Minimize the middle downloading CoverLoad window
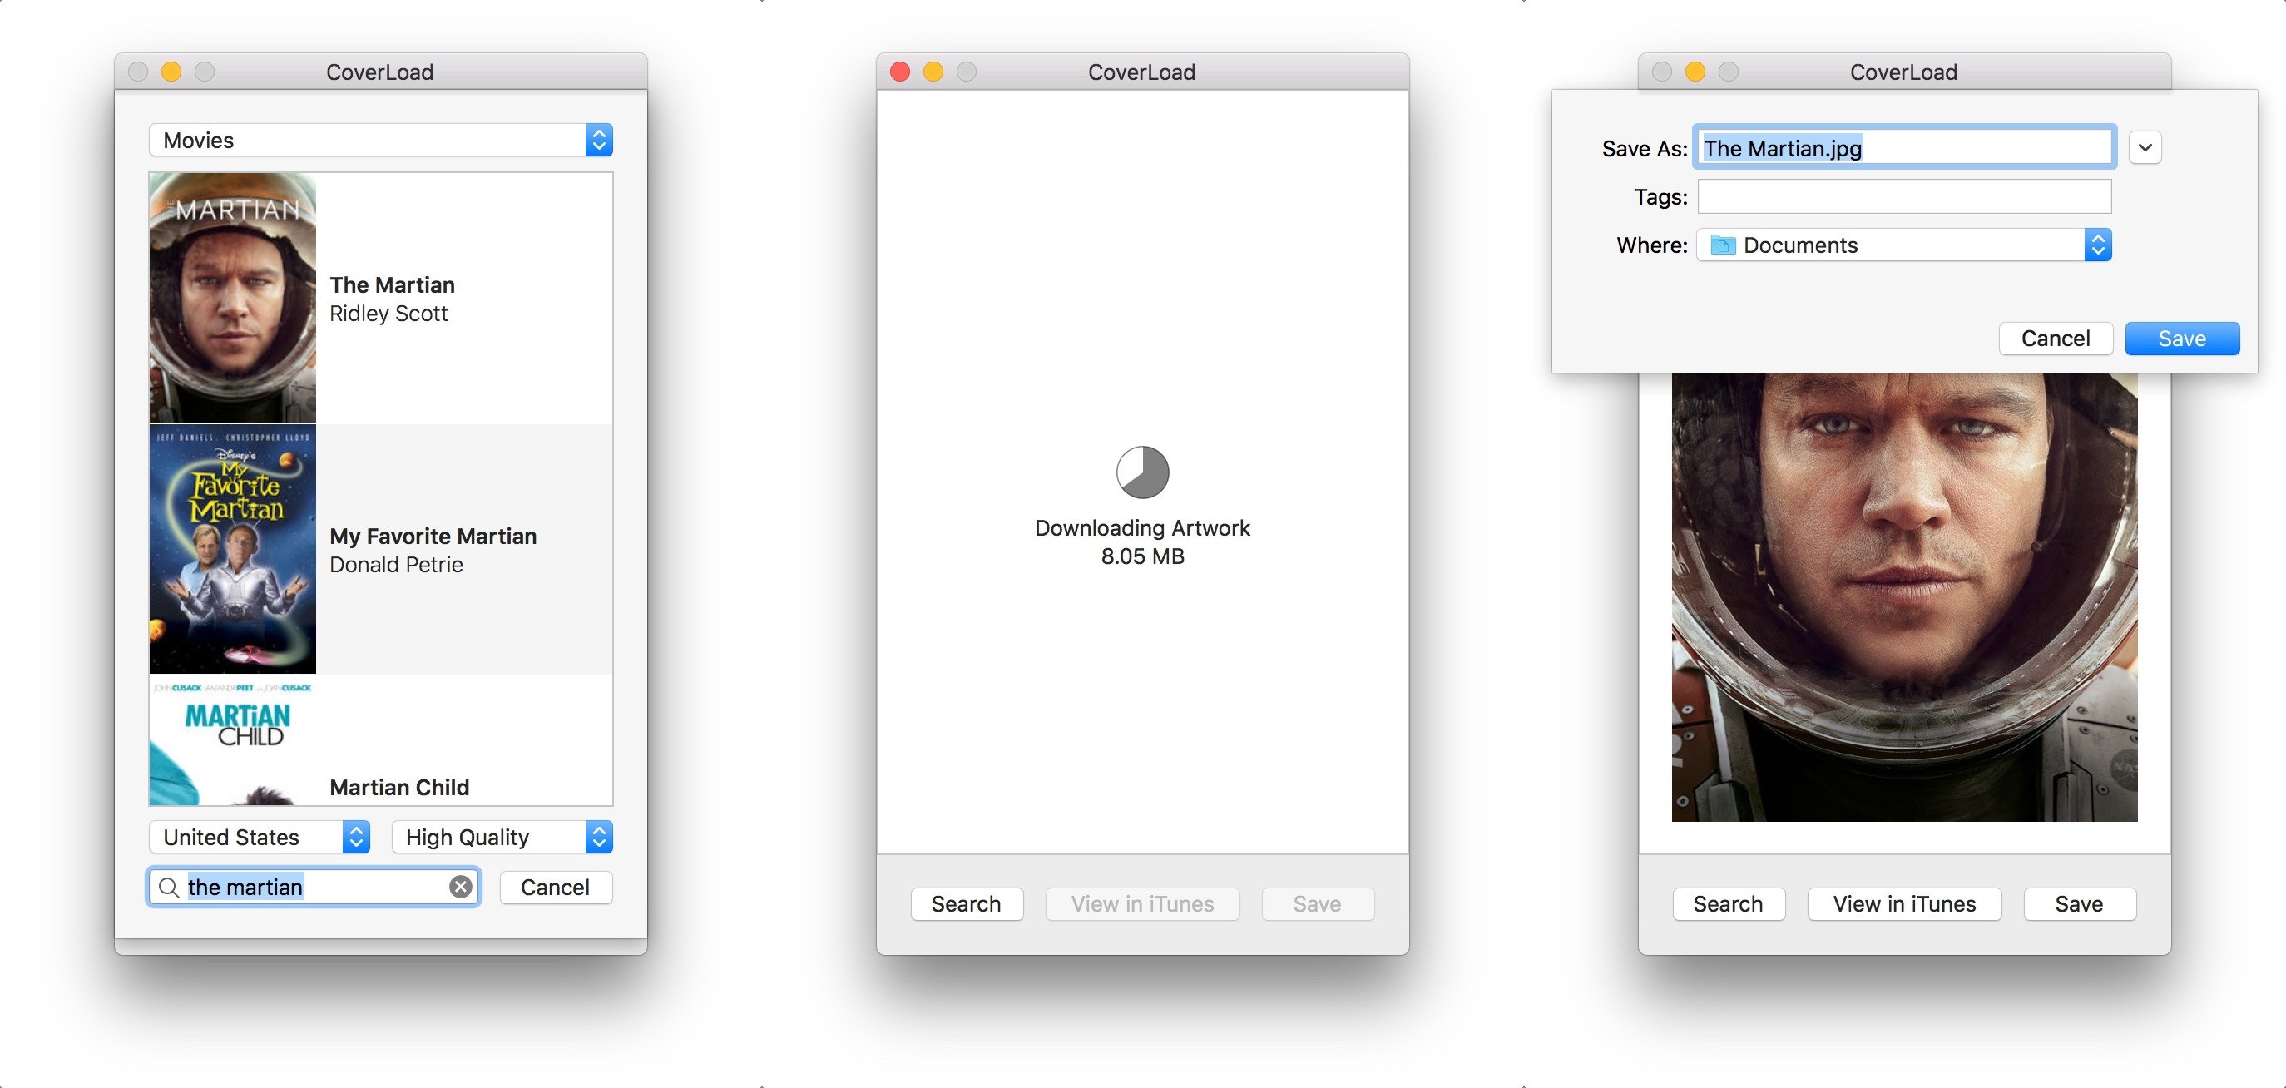Image resolution: width=2286 pixels, height=1088 pixels. [x=933, y=72]
